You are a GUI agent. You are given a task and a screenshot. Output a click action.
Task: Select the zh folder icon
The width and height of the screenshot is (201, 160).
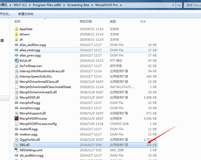coord(16,39)
